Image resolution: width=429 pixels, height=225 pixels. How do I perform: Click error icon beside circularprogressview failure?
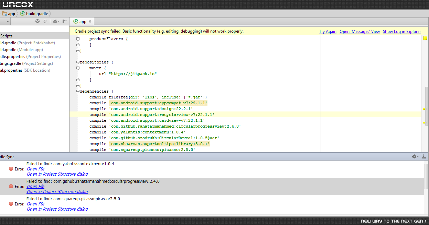(11, 186)
